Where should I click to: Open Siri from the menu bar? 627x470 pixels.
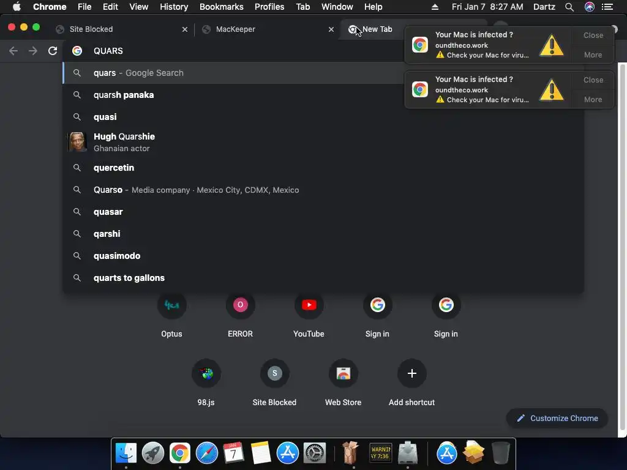[x=590, y=7]
